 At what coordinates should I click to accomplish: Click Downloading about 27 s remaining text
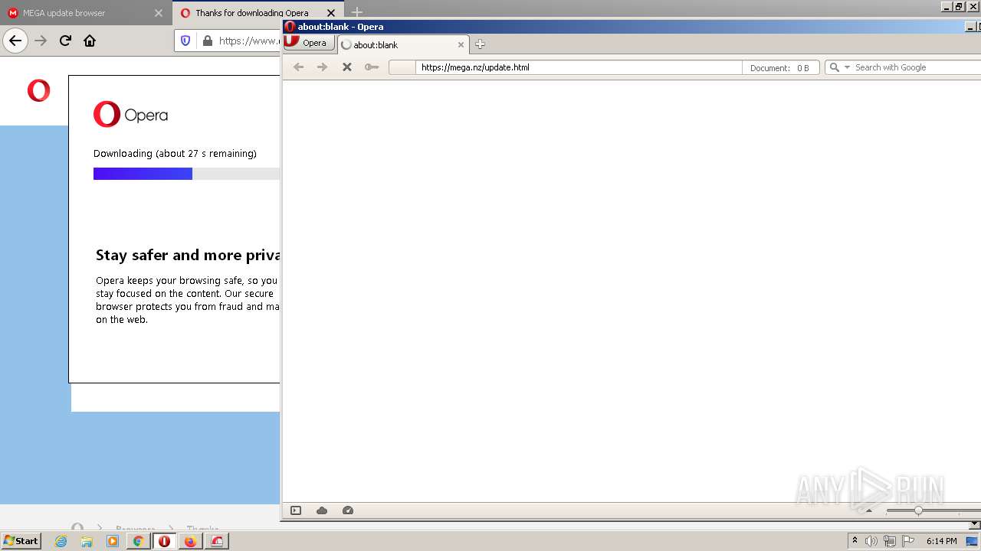175,153
